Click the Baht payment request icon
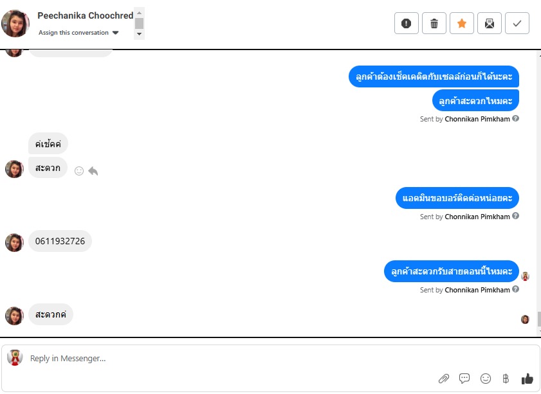 point(506,379)
